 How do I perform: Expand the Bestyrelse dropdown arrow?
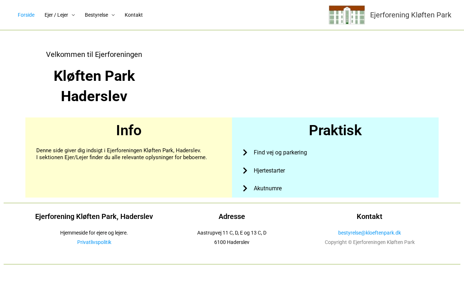[x=113, y=15]
